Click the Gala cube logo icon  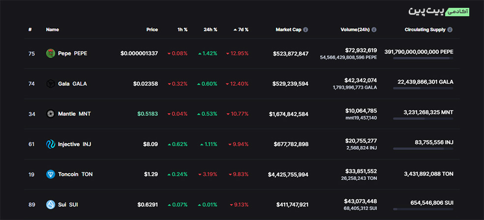(50, 83)
